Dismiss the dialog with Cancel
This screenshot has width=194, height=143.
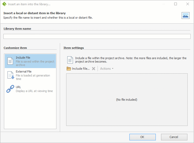(x=174, y=137)
